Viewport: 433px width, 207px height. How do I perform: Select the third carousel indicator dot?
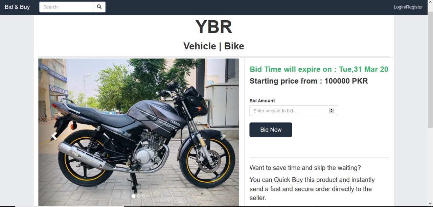[x=143, y=196]
